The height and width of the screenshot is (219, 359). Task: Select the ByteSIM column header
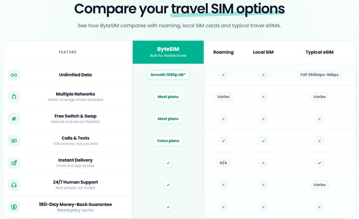tap(168, 52)
